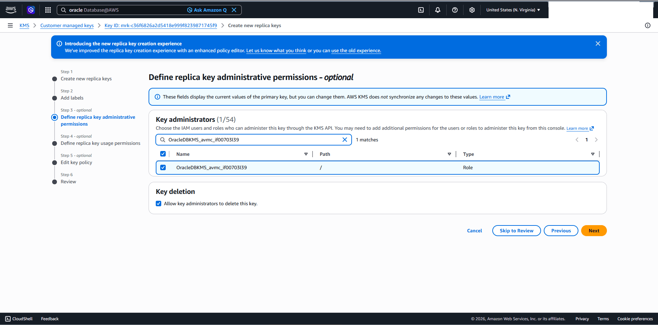
Task: Select Define replica key administrative permissions step
Action: [98, 120]
